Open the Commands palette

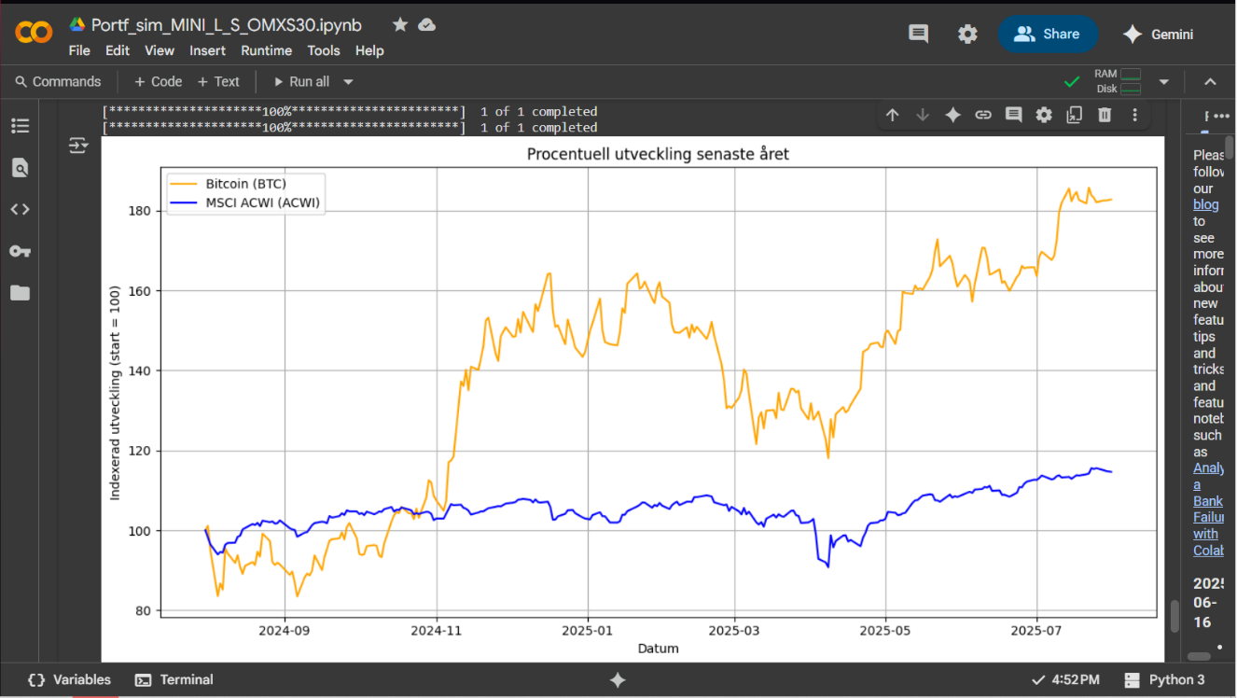58,81
